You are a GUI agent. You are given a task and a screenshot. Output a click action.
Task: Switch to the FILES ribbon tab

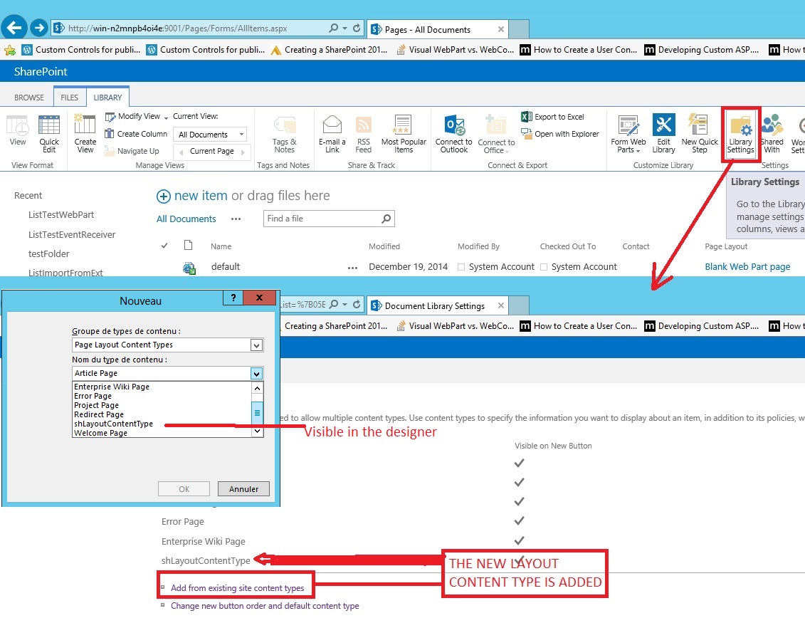point(69,98)
